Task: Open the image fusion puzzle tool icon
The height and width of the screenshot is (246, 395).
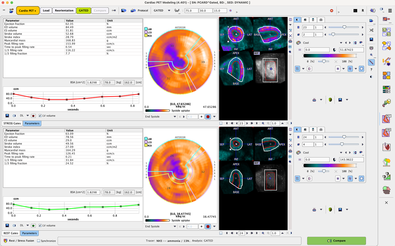Action: coord(386,75)
